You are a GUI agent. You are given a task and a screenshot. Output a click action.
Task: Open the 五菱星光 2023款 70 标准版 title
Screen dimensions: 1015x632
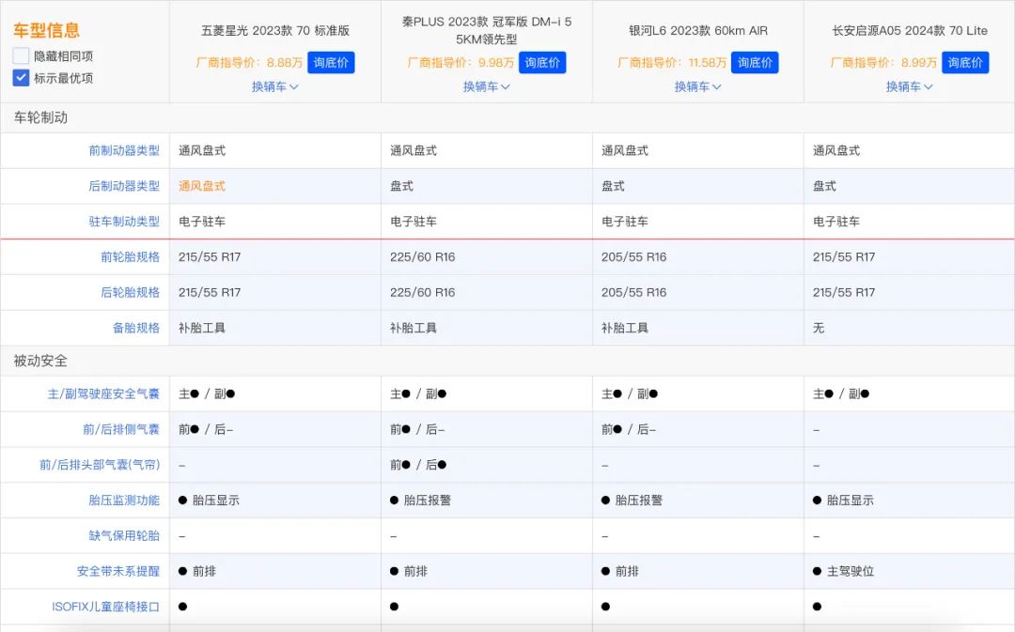[x=275, y=30]
